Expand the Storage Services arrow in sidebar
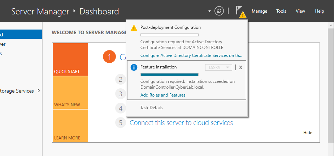334x156 pixels. click(x=39, y=91)
